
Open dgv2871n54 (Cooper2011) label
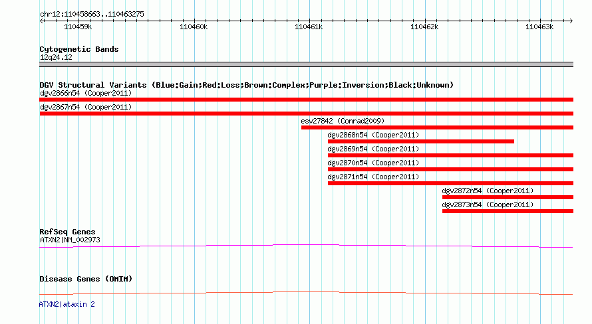coord(373,177)
